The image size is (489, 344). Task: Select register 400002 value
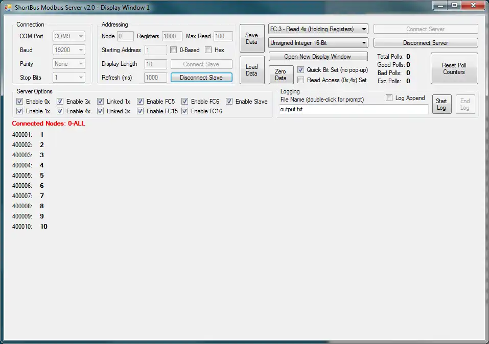[42, 145]
